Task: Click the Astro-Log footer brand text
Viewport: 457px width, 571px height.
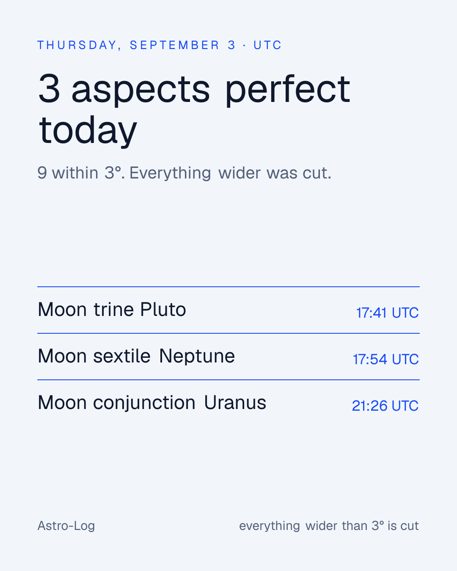Action: (x=66, y=526)
